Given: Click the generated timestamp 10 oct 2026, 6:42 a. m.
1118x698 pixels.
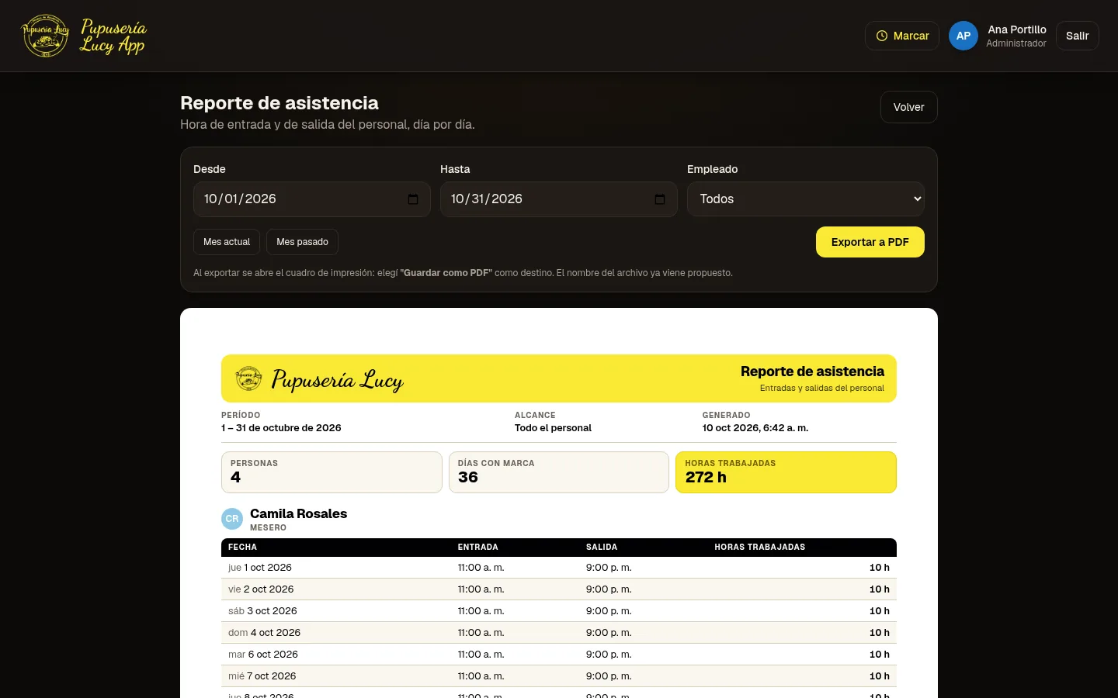Looking at the screenshot, I should pyautogui.click(x=755, y=428).
